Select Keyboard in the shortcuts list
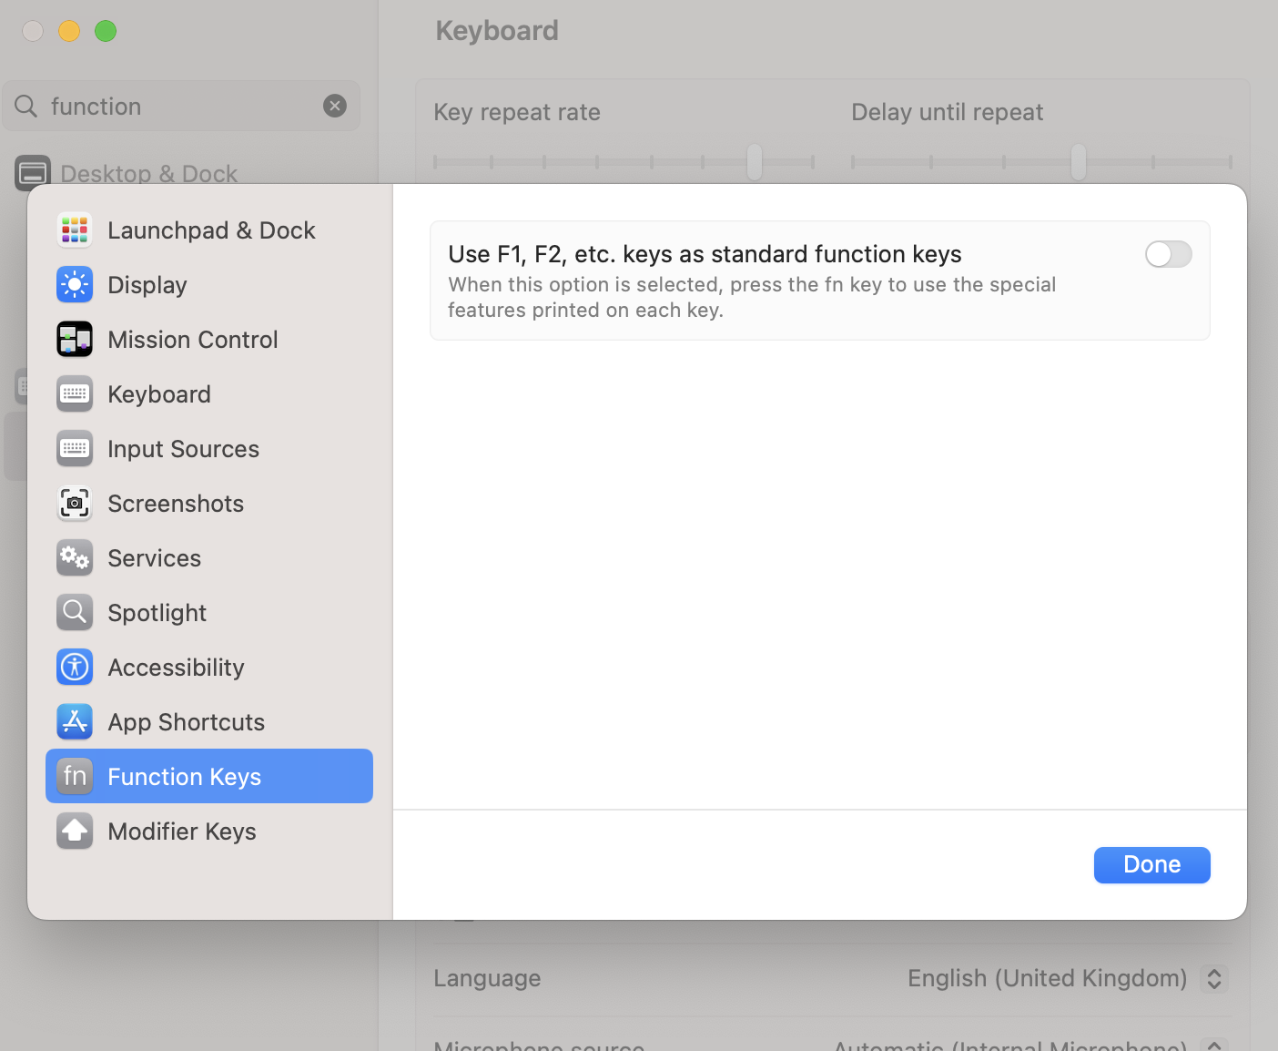Screen dimensions: 1278x1051 click(159, 394)
